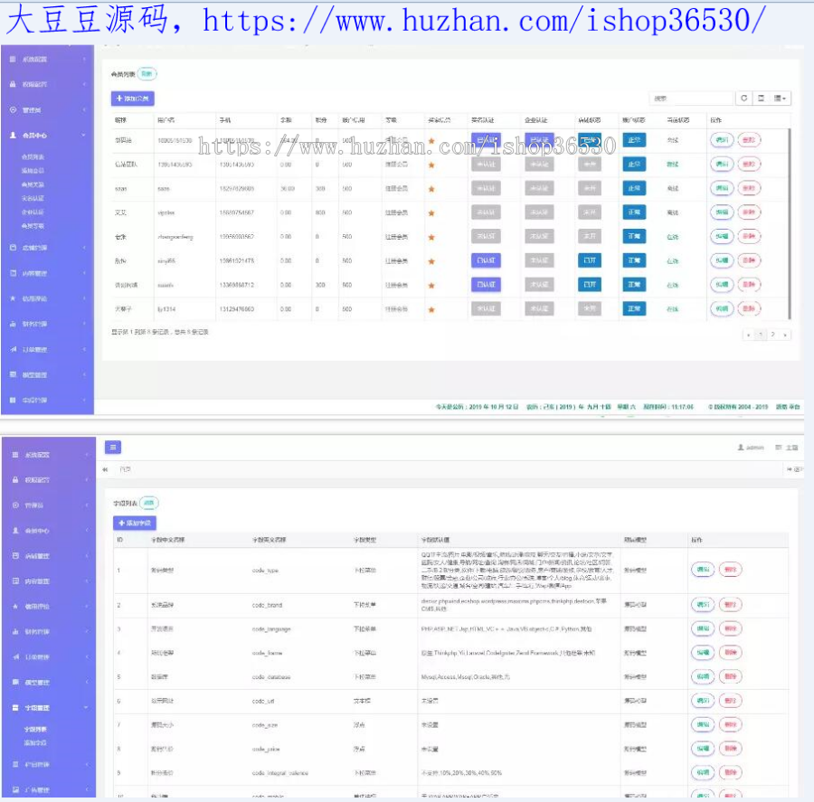Screen dimensions: 814x802
Task: Click the refresh icon beside the member search box
Action: pos(744,98)
